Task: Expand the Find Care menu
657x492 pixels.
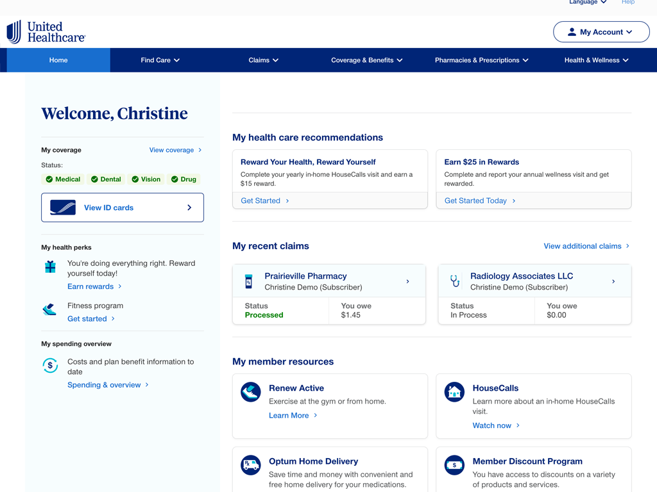Action: [x=160, y=60]
